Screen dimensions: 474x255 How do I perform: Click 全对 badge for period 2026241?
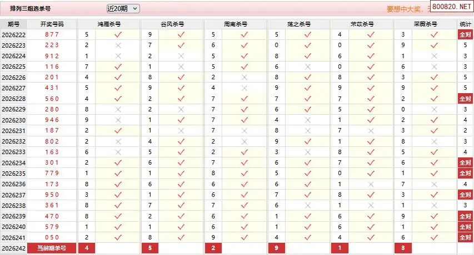click(465, 237)
